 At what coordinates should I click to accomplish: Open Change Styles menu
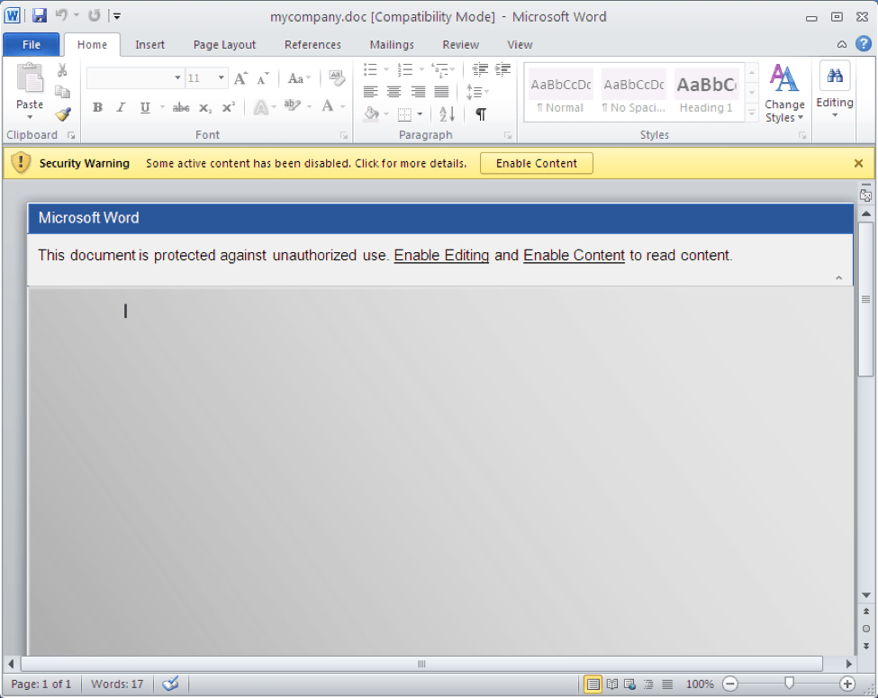point(784,93)
